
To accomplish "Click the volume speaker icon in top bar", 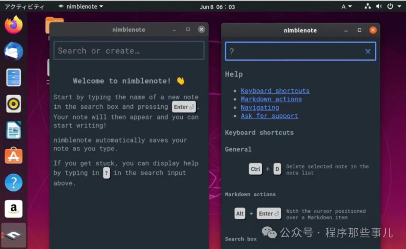I will (379, 6).
